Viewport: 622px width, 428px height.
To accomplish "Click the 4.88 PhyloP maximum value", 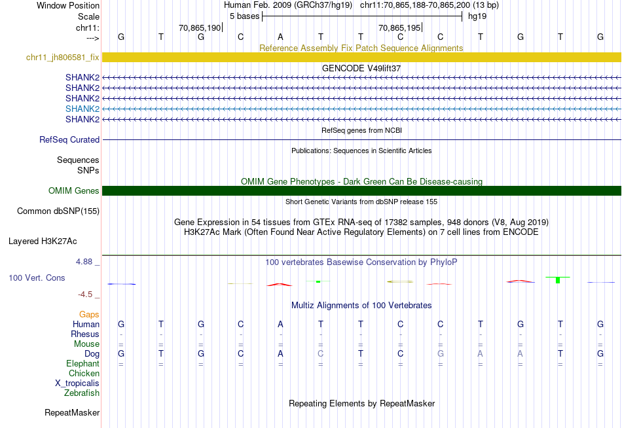I will tap(84, 262).
